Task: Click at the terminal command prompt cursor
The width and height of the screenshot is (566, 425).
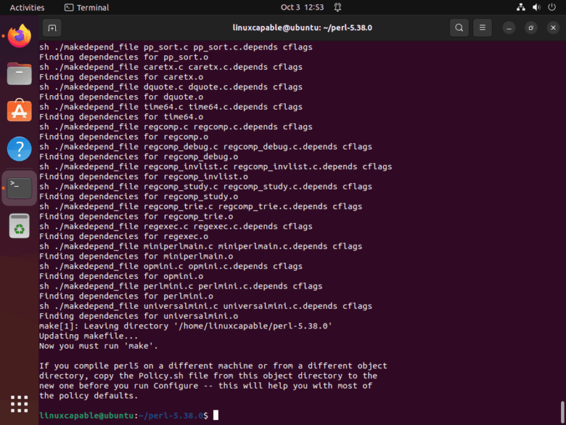Action: click(216, 415)
